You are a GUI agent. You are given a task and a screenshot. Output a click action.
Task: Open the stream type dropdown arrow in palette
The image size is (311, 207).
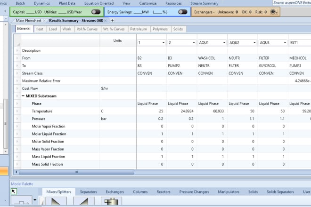(x=35, y=200)
